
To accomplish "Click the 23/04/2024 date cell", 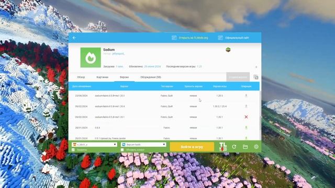I will [81, 96].
